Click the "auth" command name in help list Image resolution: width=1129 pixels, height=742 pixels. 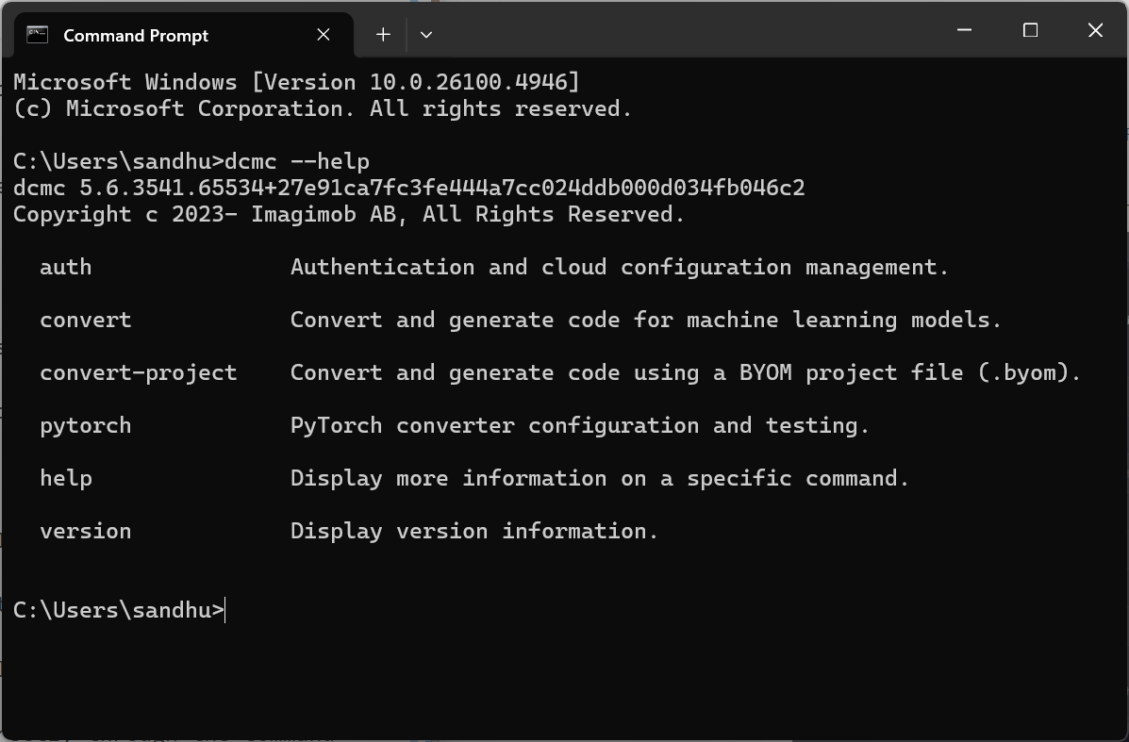pos(65,267)
